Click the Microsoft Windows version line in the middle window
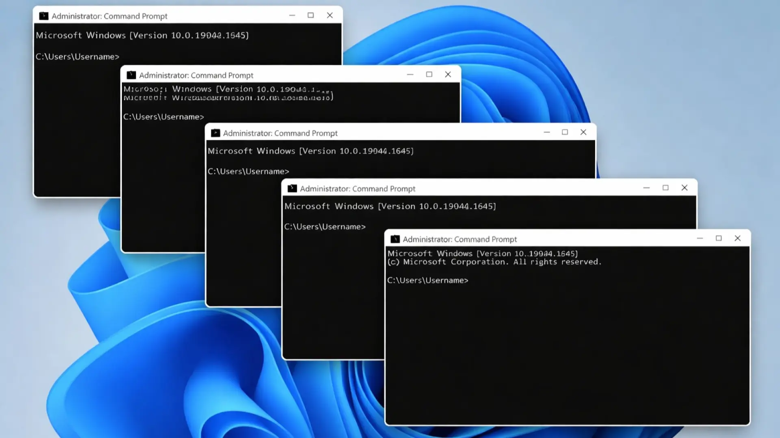The width and height of the screenshot is (780, 438). click(311, 151)
